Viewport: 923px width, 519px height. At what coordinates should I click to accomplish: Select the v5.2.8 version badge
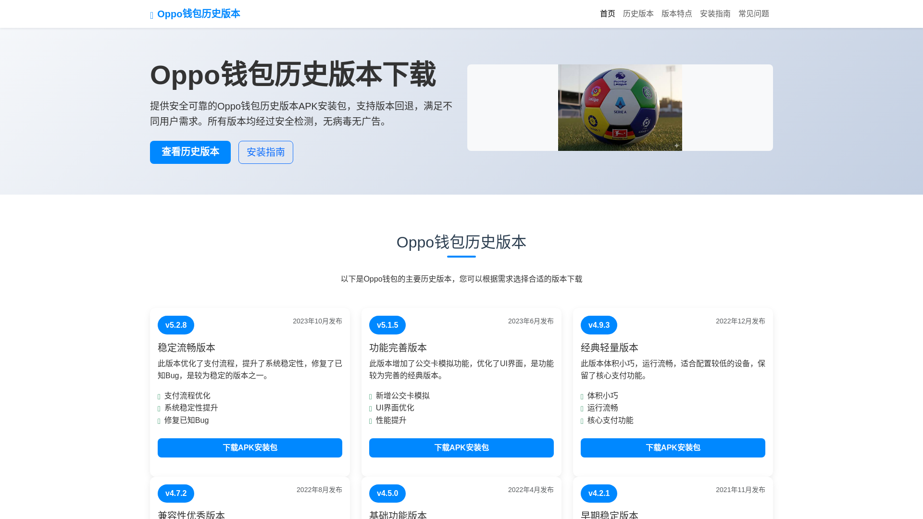coord(175,325)
